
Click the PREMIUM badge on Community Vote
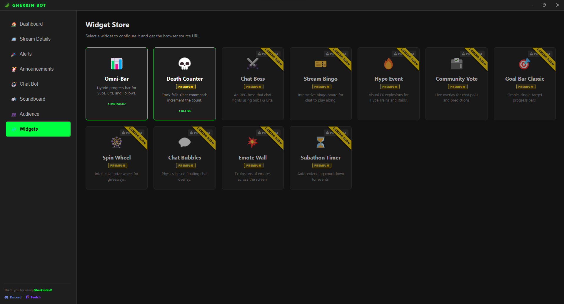click(x=457, y=86)
